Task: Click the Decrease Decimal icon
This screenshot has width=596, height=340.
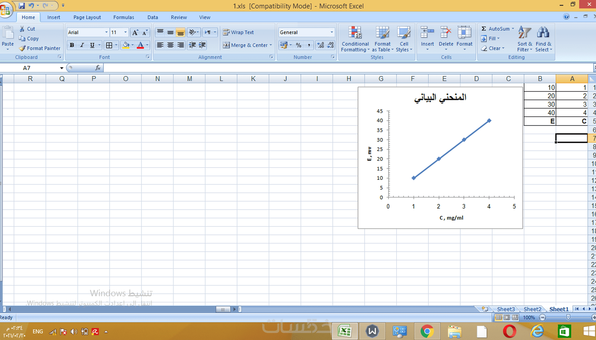Action: [x=331, y=45]
